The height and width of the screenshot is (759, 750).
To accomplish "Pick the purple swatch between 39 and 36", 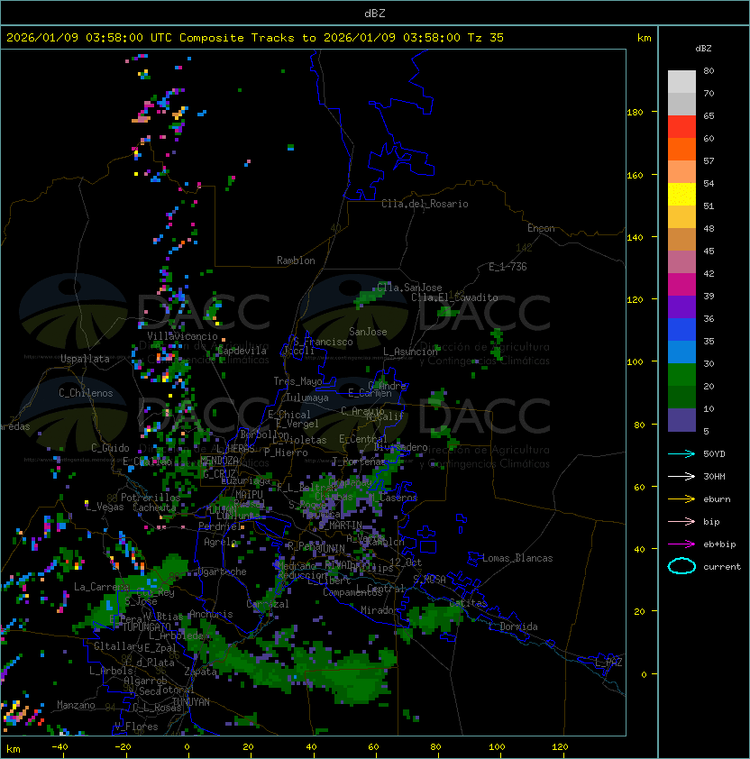I will (x=681, y=306).
